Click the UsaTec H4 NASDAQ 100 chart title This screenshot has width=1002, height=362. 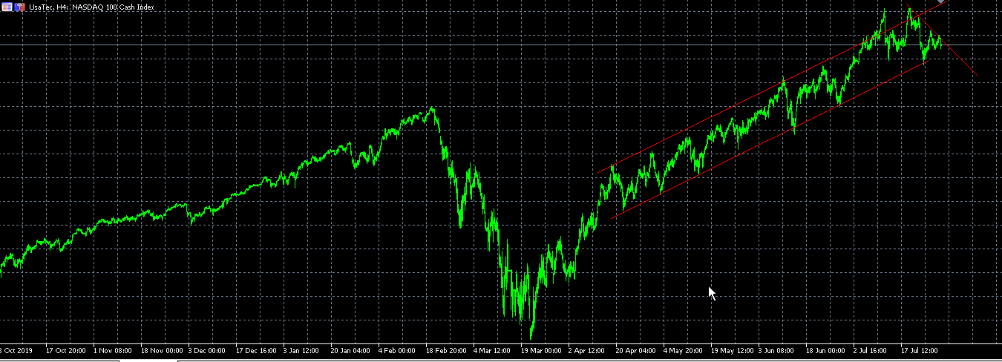(x=91, y=7)
